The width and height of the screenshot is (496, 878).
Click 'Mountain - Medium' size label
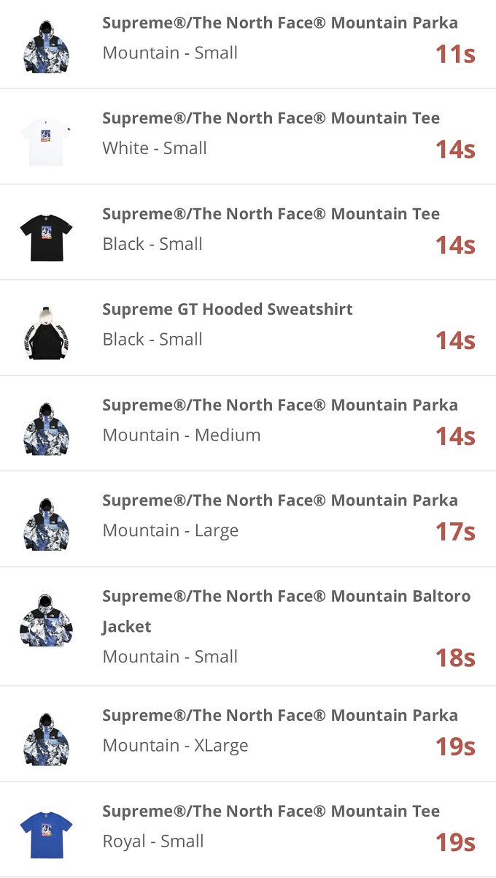[181, 435]
